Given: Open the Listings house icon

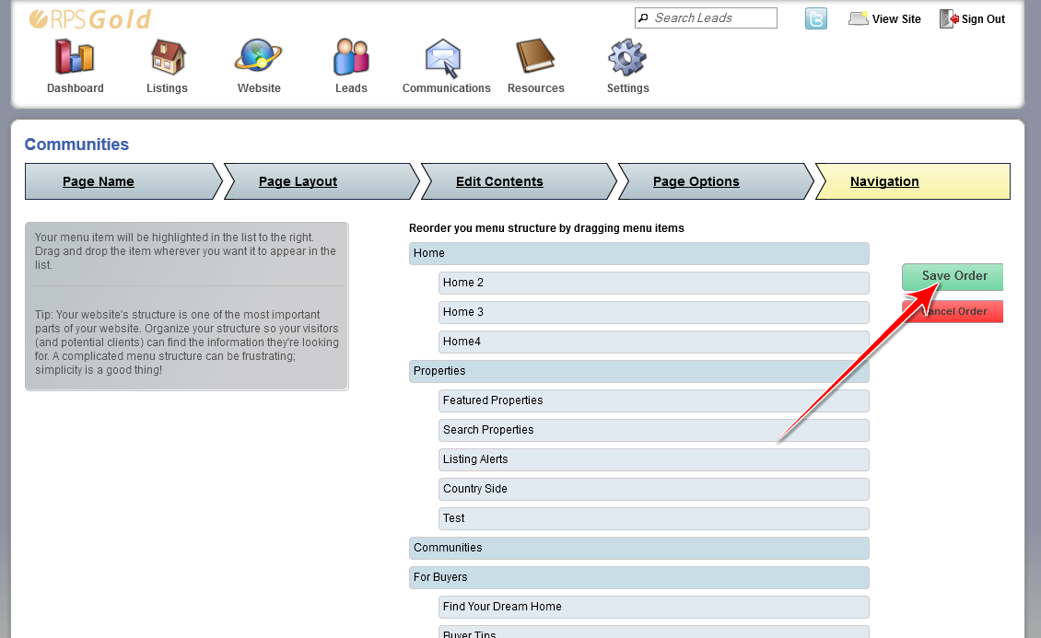Looking at the screenshot, I should [168, 56].
